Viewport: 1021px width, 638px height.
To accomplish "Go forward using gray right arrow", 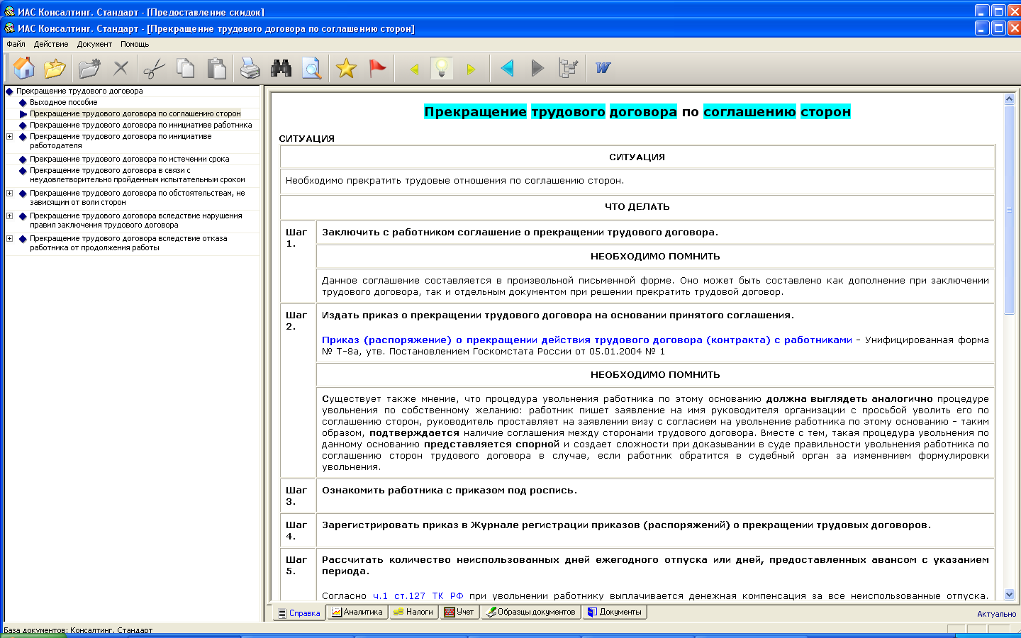I will tap(537, 68).
